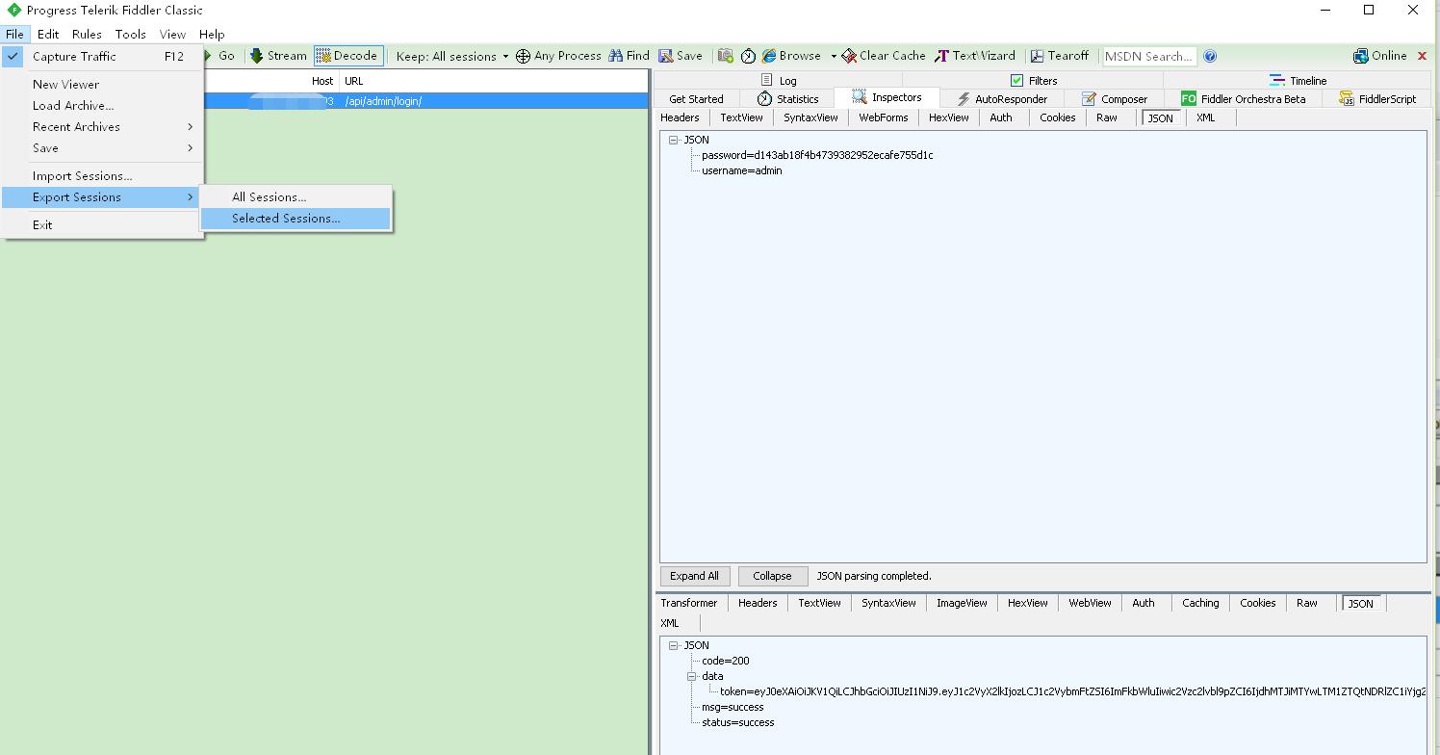
Task: Choose New Viewer from File menu
Action: point(103,84)
